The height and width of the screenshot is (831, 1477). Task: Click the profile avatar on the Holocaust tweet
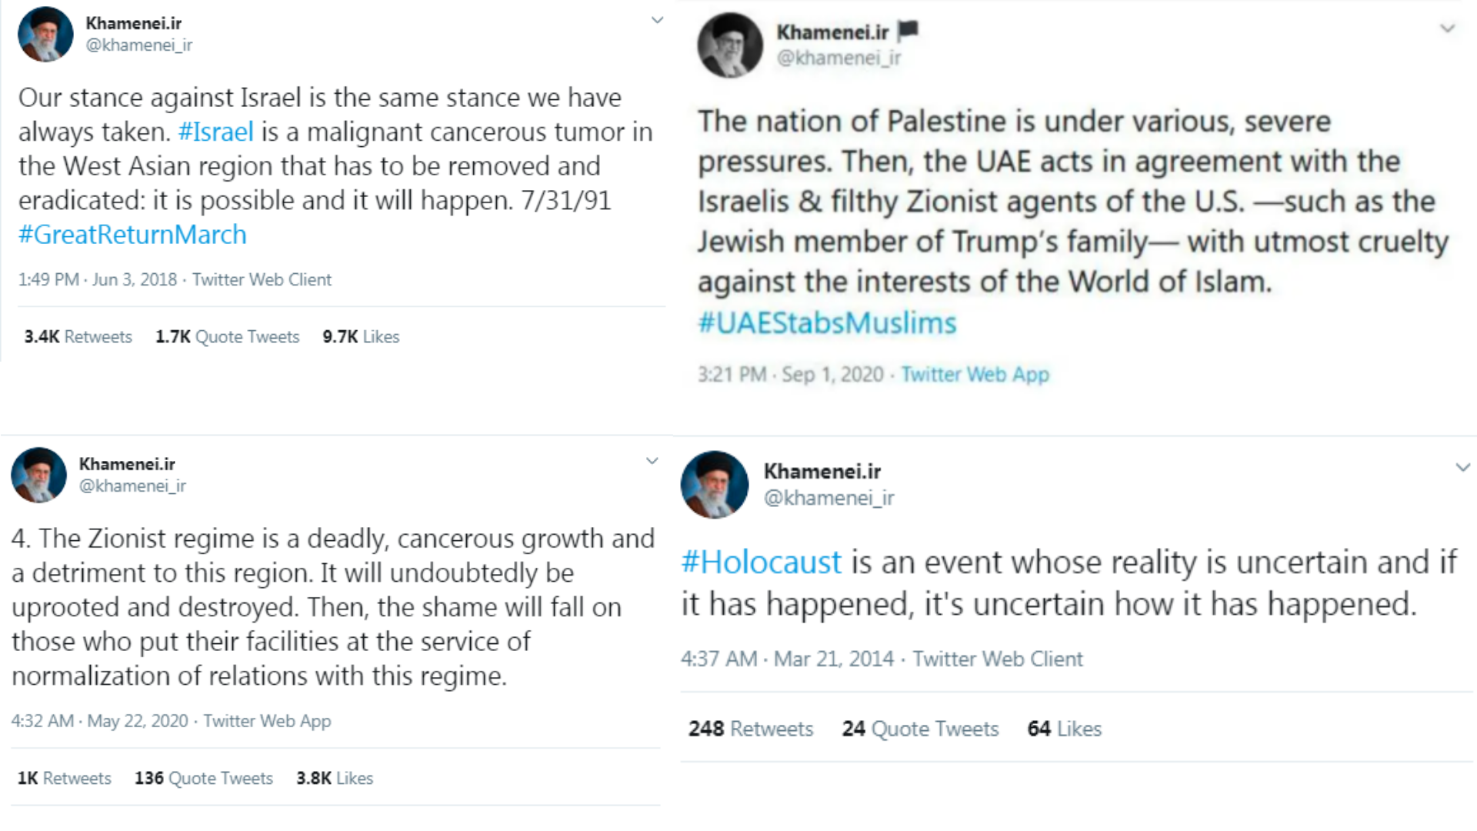coord(714,484)
